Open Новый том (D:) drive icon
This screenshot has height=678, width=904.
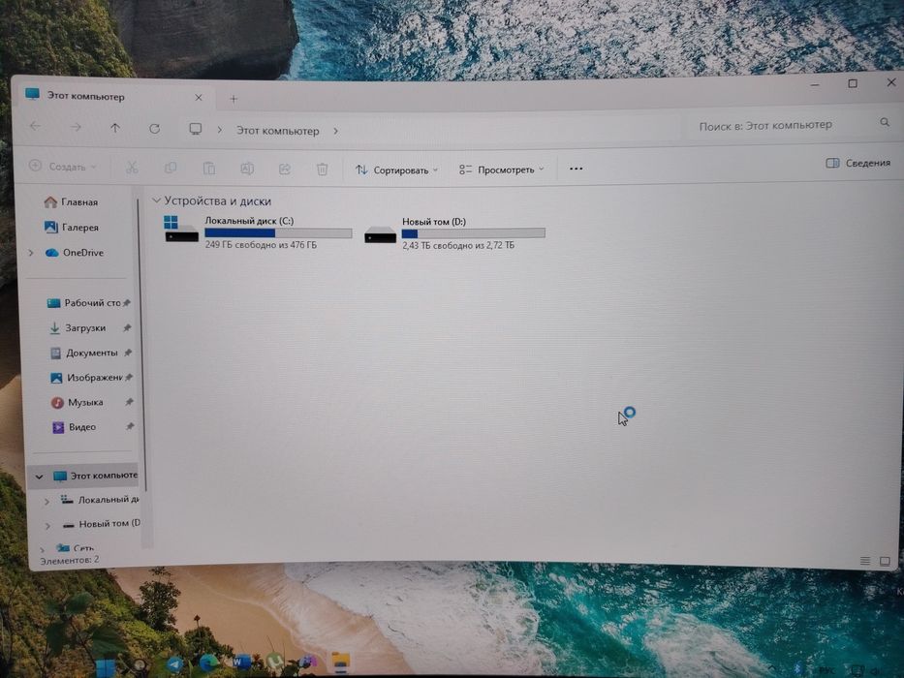click(x=380, y=234)
